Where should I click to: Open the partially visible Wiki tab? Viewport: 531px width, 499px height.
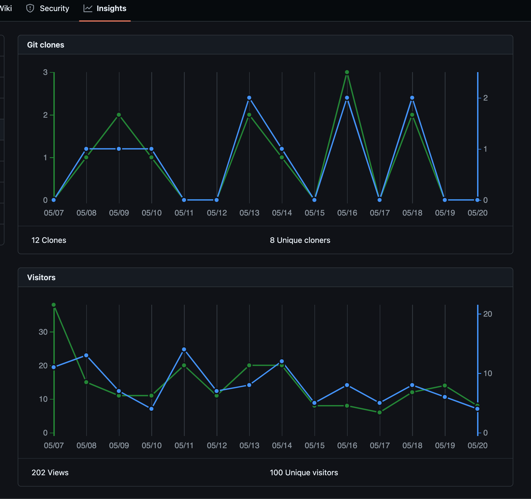(6, 8)
